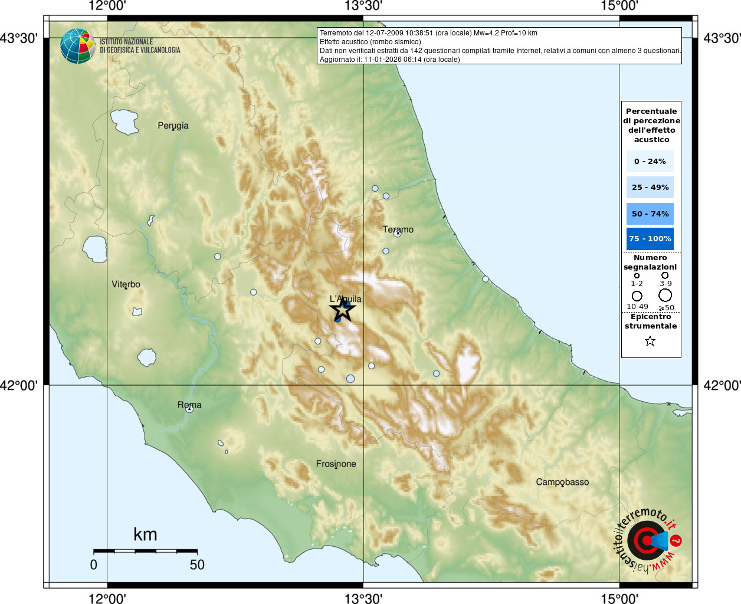Click the Campobasso city label
741x604 pixels.
(562, 482)
